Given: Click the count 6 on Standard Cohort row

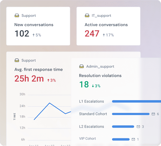Looking at the screenshot, I should tap(158, 114).
